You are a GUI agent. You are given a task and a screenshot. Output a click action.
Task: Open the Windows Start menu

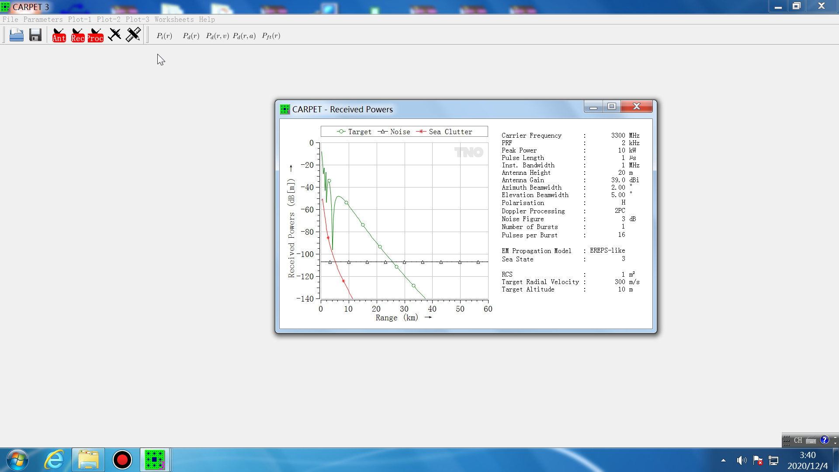tap(18, 460)
